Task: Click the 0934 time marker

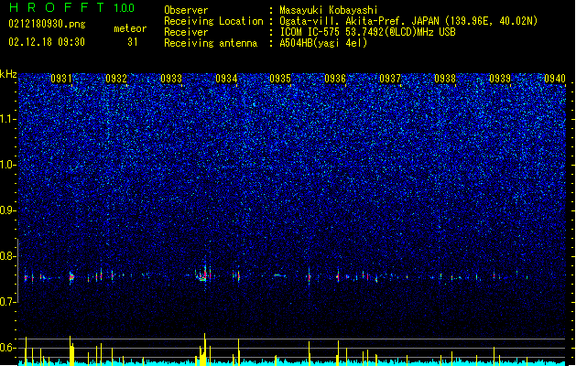Action: coord(226,79)
